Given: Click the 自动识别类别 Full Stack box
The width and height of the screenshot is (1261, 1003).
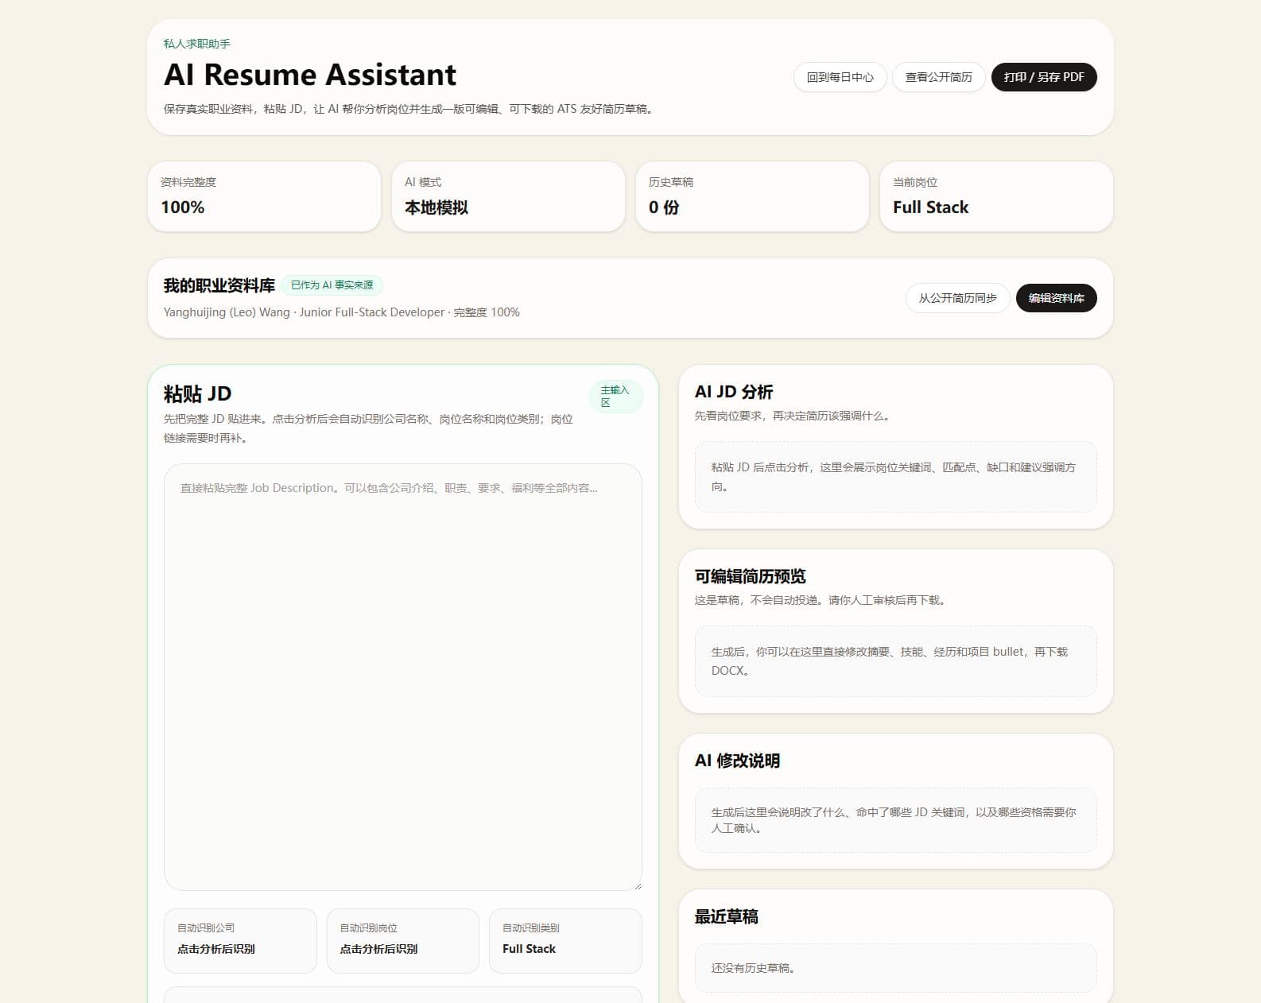Looking at the screenshot, I should tap(565, 941).
